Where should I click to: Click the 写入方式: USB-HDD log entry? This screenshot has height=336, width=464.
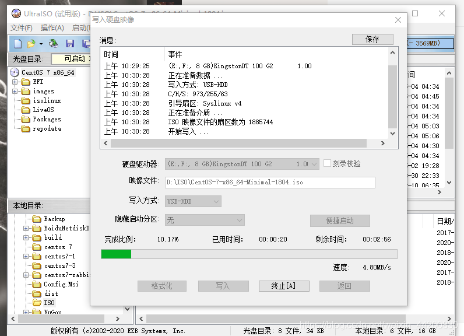point(198,85)
